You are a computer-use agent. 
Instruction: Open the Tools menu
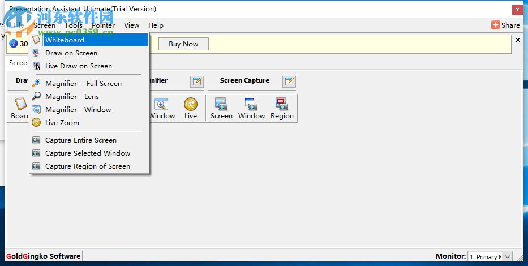tap(74, 25)
